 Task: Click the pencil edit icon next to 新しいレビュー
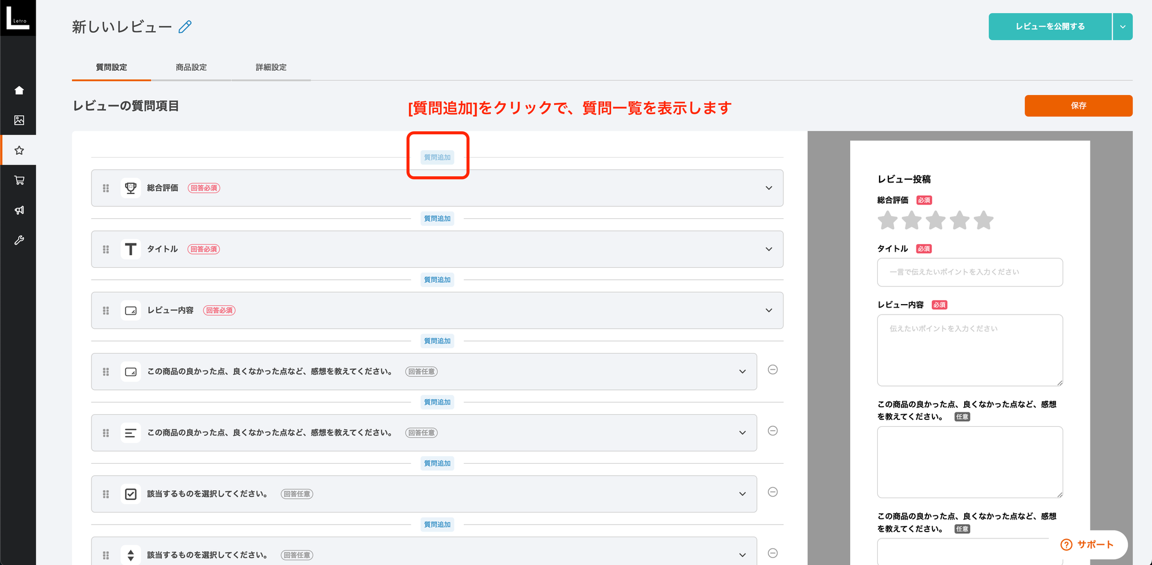click(x=185, y=26)
